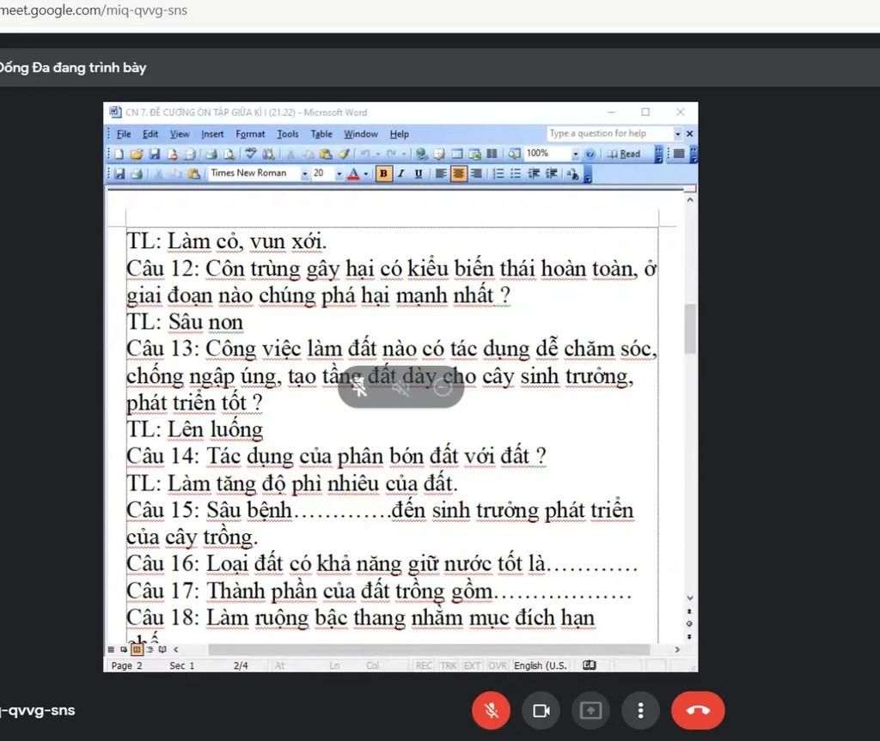Open Microsoft Word Help icon
The height and width of the screenshot is (741, 880).
590,155
